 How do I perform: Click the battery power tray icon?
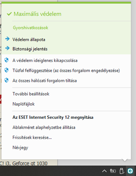pyautogui.click(x=113, y=171)
